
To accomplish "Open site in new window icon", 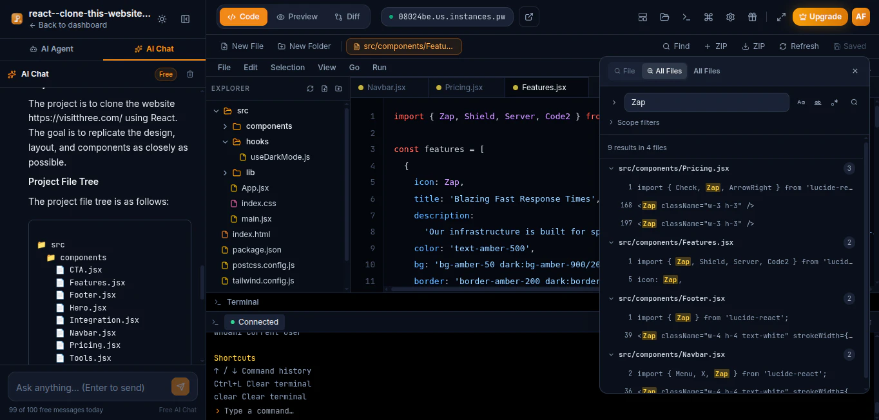I will 529,17.
